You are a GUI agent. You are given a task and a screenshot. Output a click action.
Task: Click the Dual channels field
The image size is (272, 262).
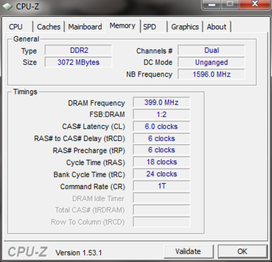[x=211, y=50]
